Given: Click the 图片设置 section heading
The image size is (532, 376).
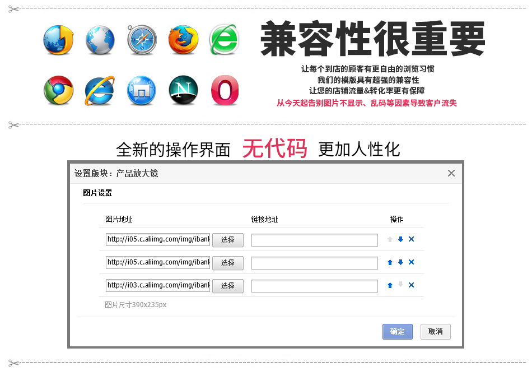Looking at the screenshot, I should pos(97,193).
